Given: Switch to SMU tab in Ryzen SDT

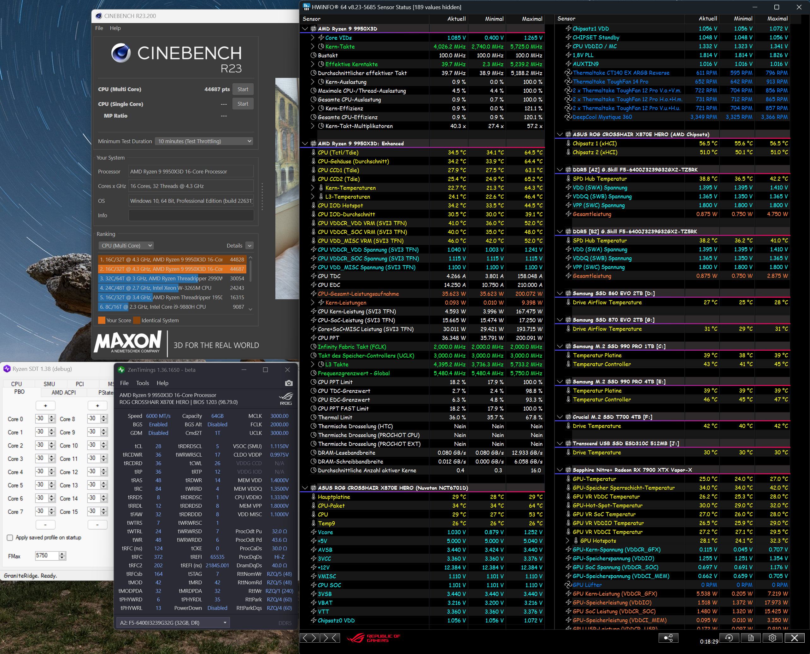Looking at the screenshot, I should [49, 384].
